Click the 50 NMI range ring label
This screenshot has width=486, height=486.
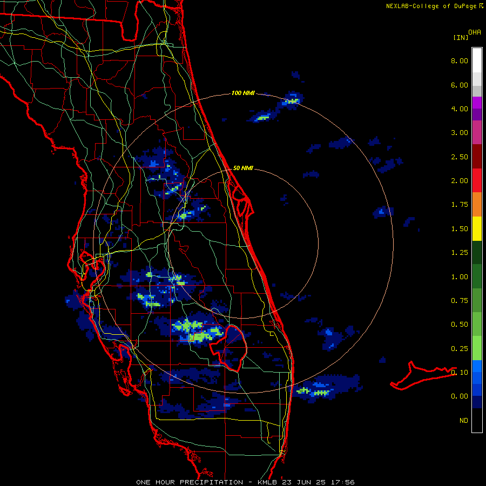pos(243,168)
